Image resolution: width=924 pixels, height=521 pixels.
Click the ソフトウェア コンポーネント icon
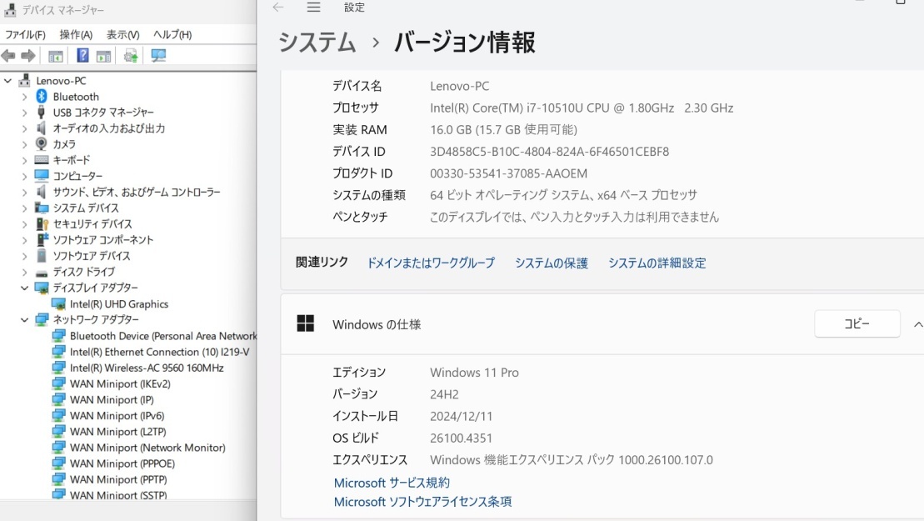42,240
